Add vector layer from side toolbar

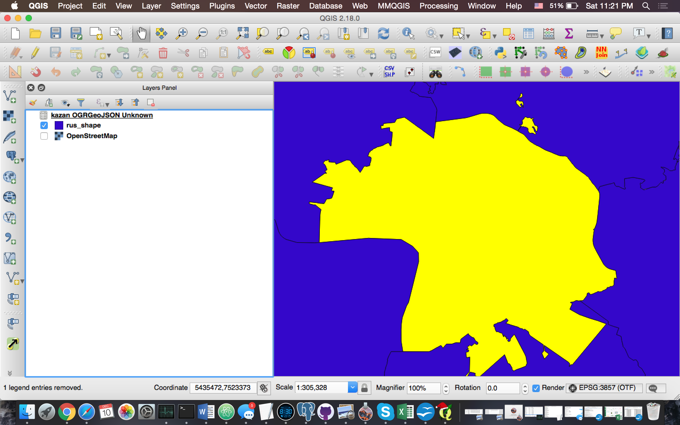[10, 96]
